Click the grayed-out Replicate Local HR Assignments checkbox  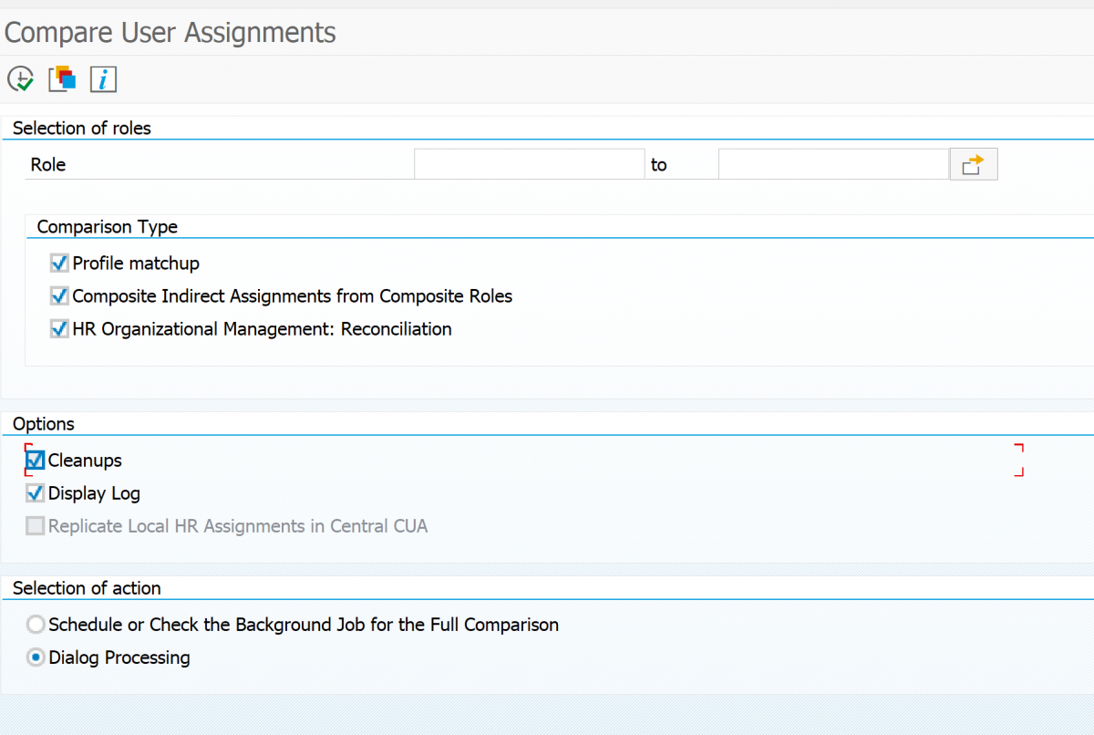point(34,525)
